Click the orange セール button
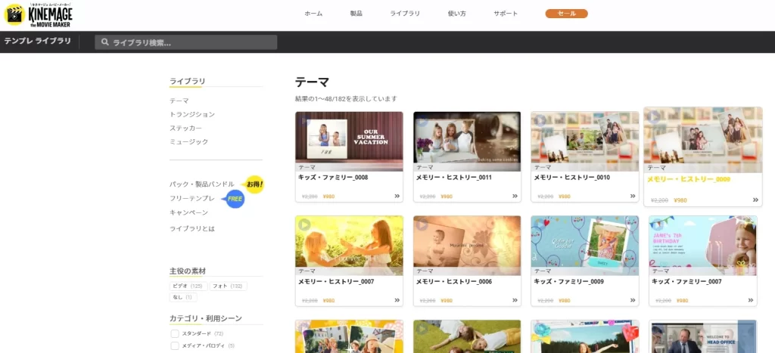The width and height of the screenshot is (775, 353). (x=566, y=14)
